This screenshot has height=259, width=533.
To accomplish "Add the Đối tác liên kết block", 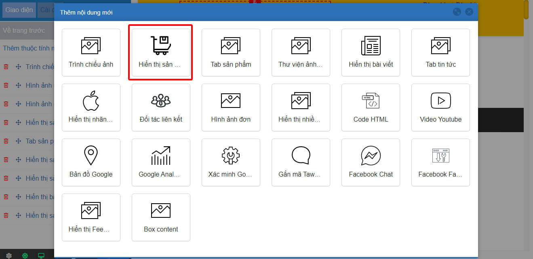I will [161, 107].
